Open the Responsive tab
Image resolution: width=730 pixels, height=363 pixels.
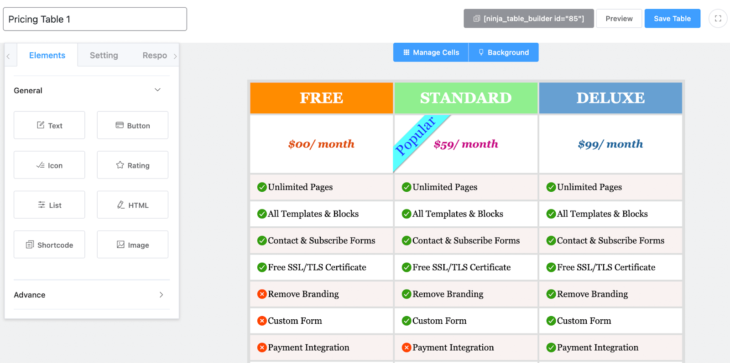(x=155, y=55)
